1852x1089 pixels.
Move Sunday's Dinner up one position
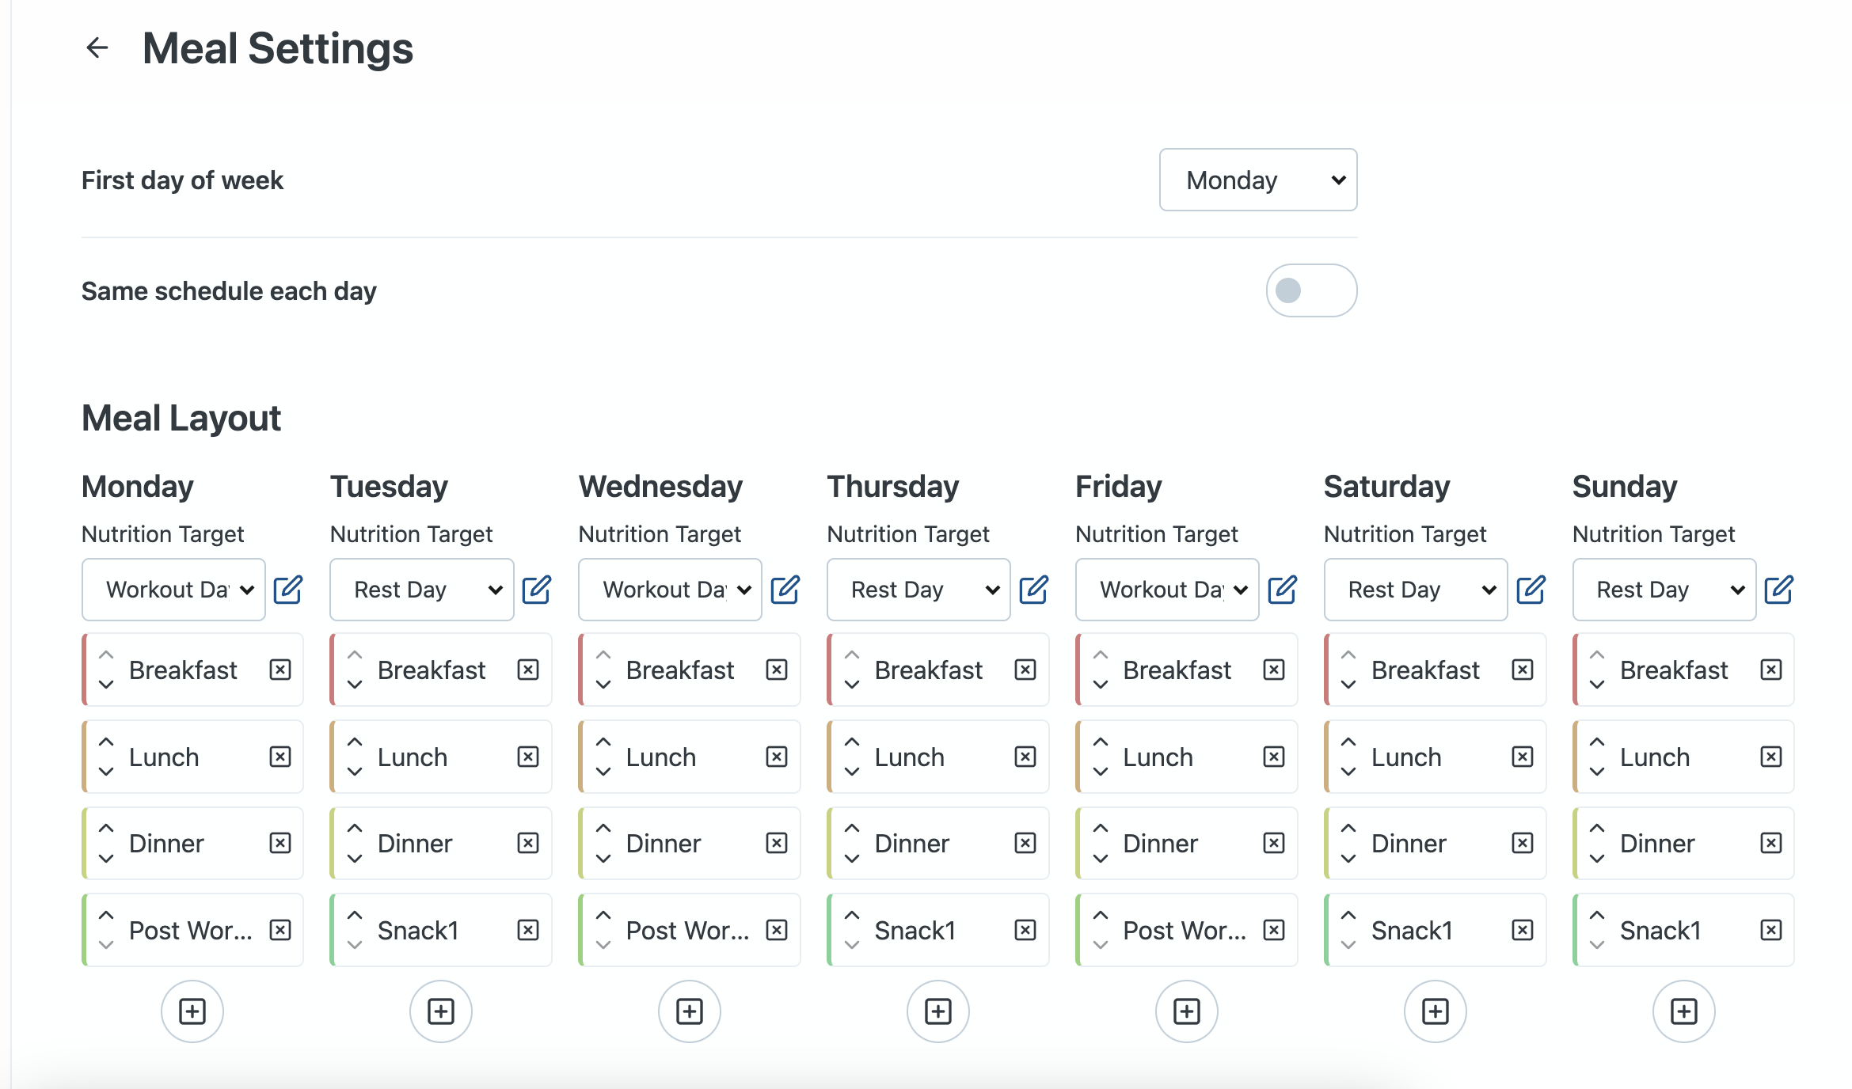pos(1598,829)
